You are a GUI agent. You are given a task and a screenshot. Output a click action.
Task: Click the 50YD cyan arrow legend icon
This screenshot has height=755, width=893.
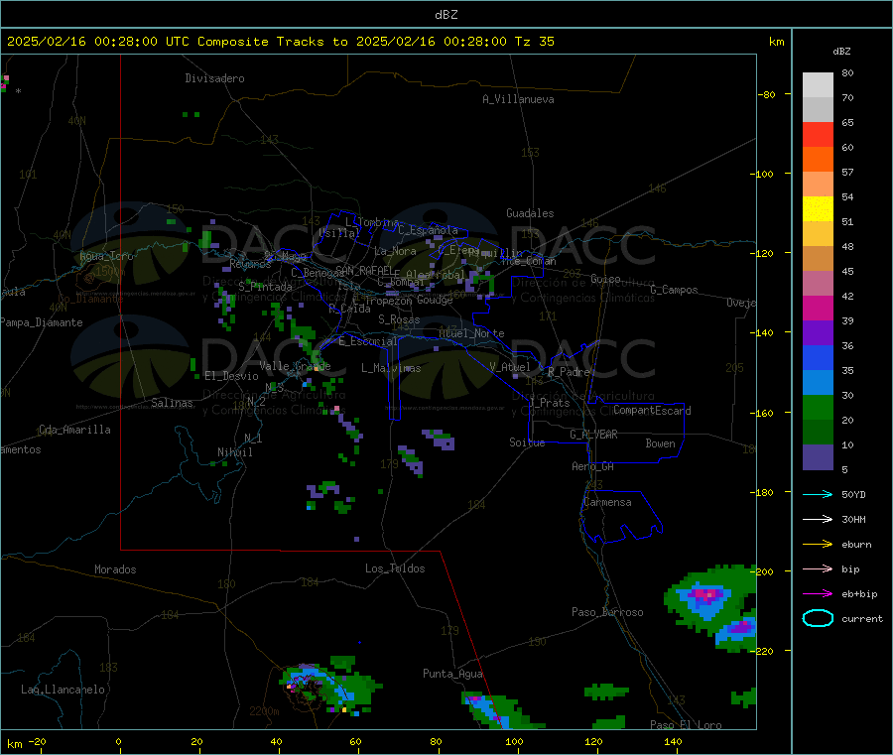[x=818, y=494]
